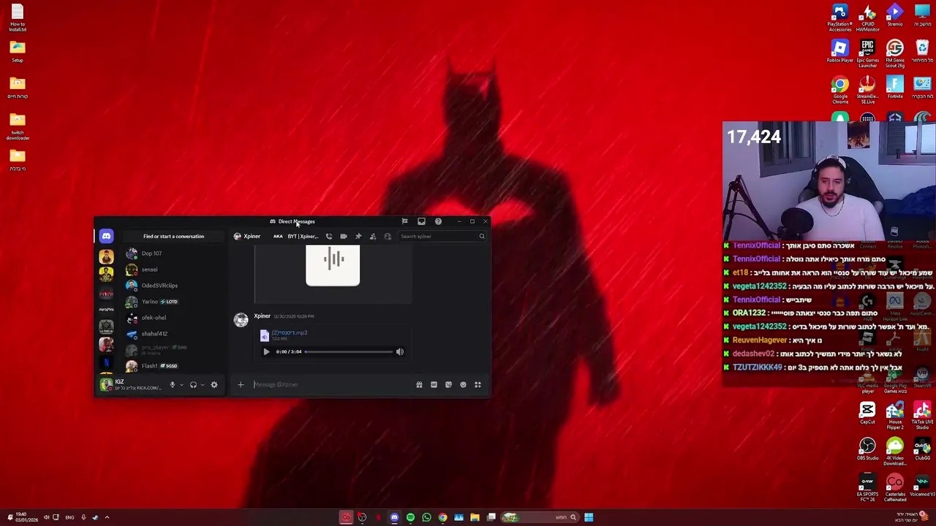Open first server icon below Discord home
This screenshot has height=526, width=936.
tap(106, 256)
